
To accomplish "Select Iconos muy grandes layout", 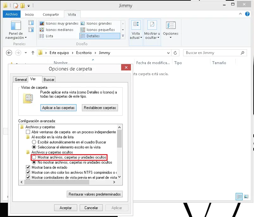I will pyautogui.click(x=59, y=23).
